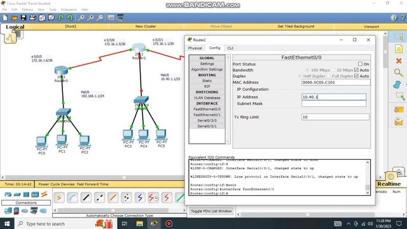Open the Drawing Palette icon

[x=111, y=18]
